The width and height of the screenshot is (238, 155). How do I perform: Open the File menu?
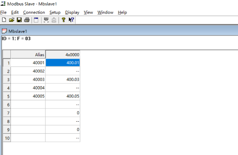point(3,12)
